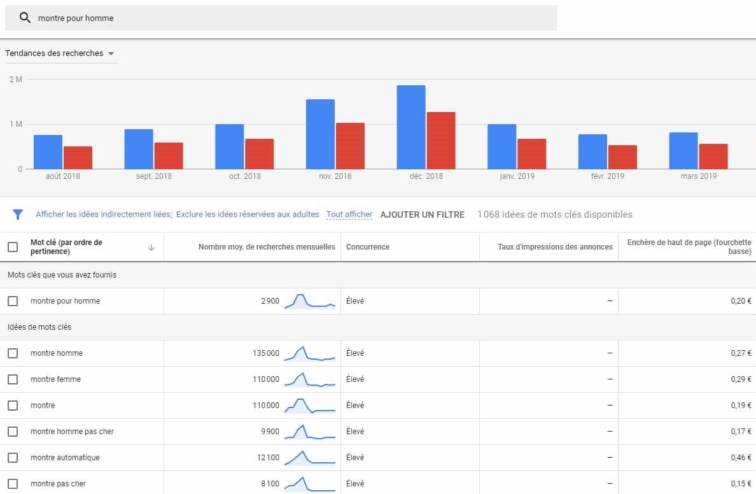Screen dimensions: 756x494
Task: Click Élevé in the montre automatique row
Action: 355,457
